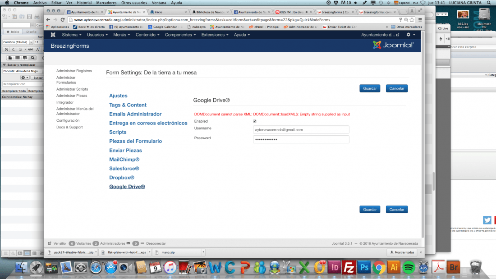496x279 pixels.
Task: Toggle the Google Drive Enabled checkbox
Action: (x=255, y=121)
